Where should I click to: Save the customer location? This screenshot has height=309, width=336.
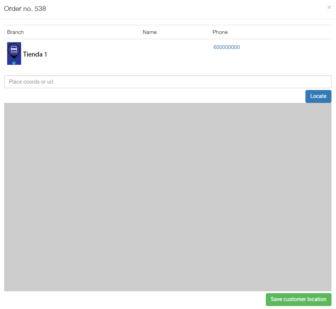click(299, 299)
